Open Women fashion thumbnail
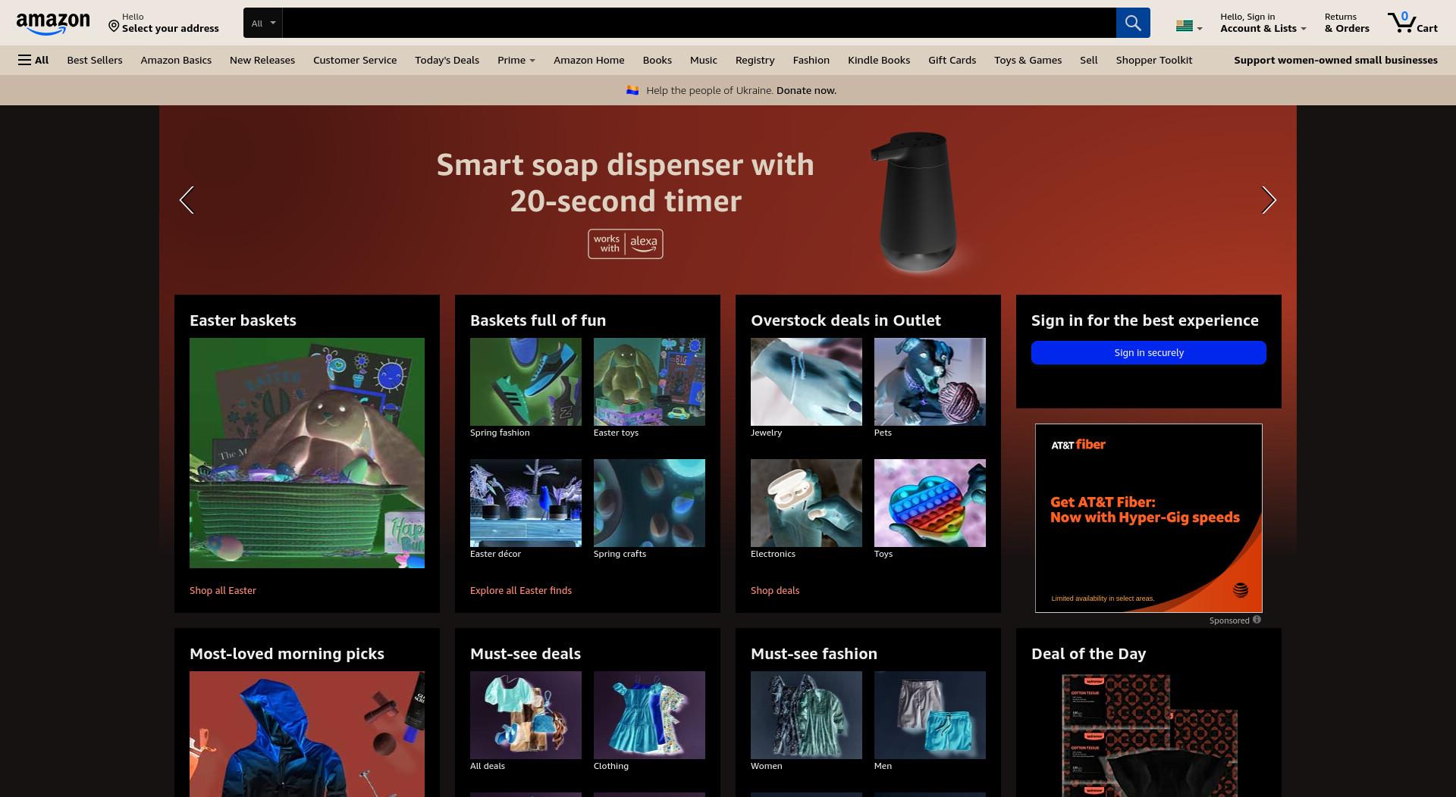Screen dimensions: 1456x797 [x=806, y=715]
